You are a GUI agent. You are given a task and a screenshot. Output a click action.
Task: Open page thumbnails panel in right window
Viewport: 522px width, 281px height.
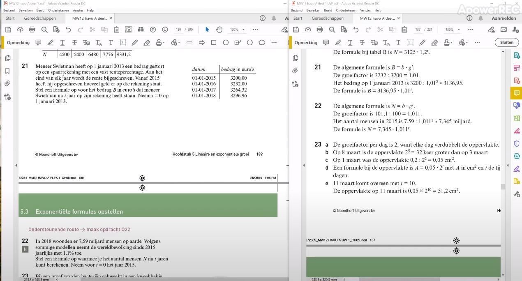[x=295, y=58]
